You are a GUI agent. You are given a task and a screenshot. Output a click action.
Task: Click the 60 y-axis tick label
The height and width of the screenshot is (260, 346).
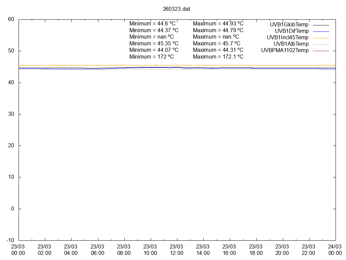click(x=11, y=19)
